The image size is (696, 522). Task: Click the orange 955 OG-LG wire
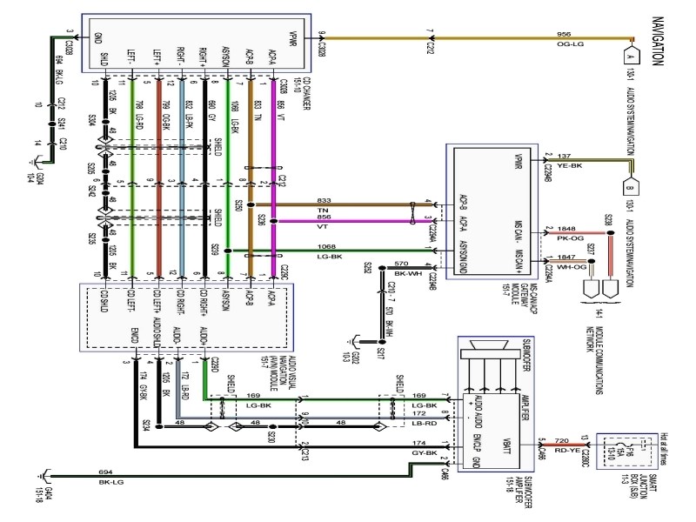(x=478, y=38)
